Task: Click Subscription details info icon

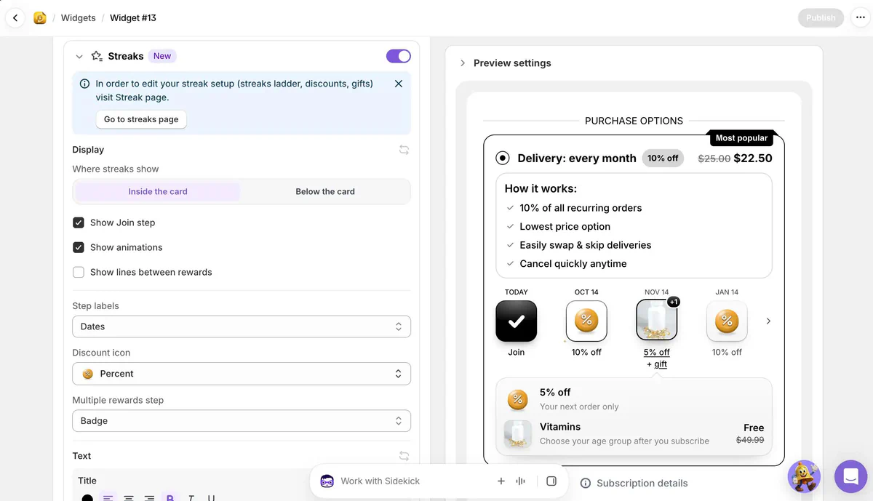Action: pos(586,484)
